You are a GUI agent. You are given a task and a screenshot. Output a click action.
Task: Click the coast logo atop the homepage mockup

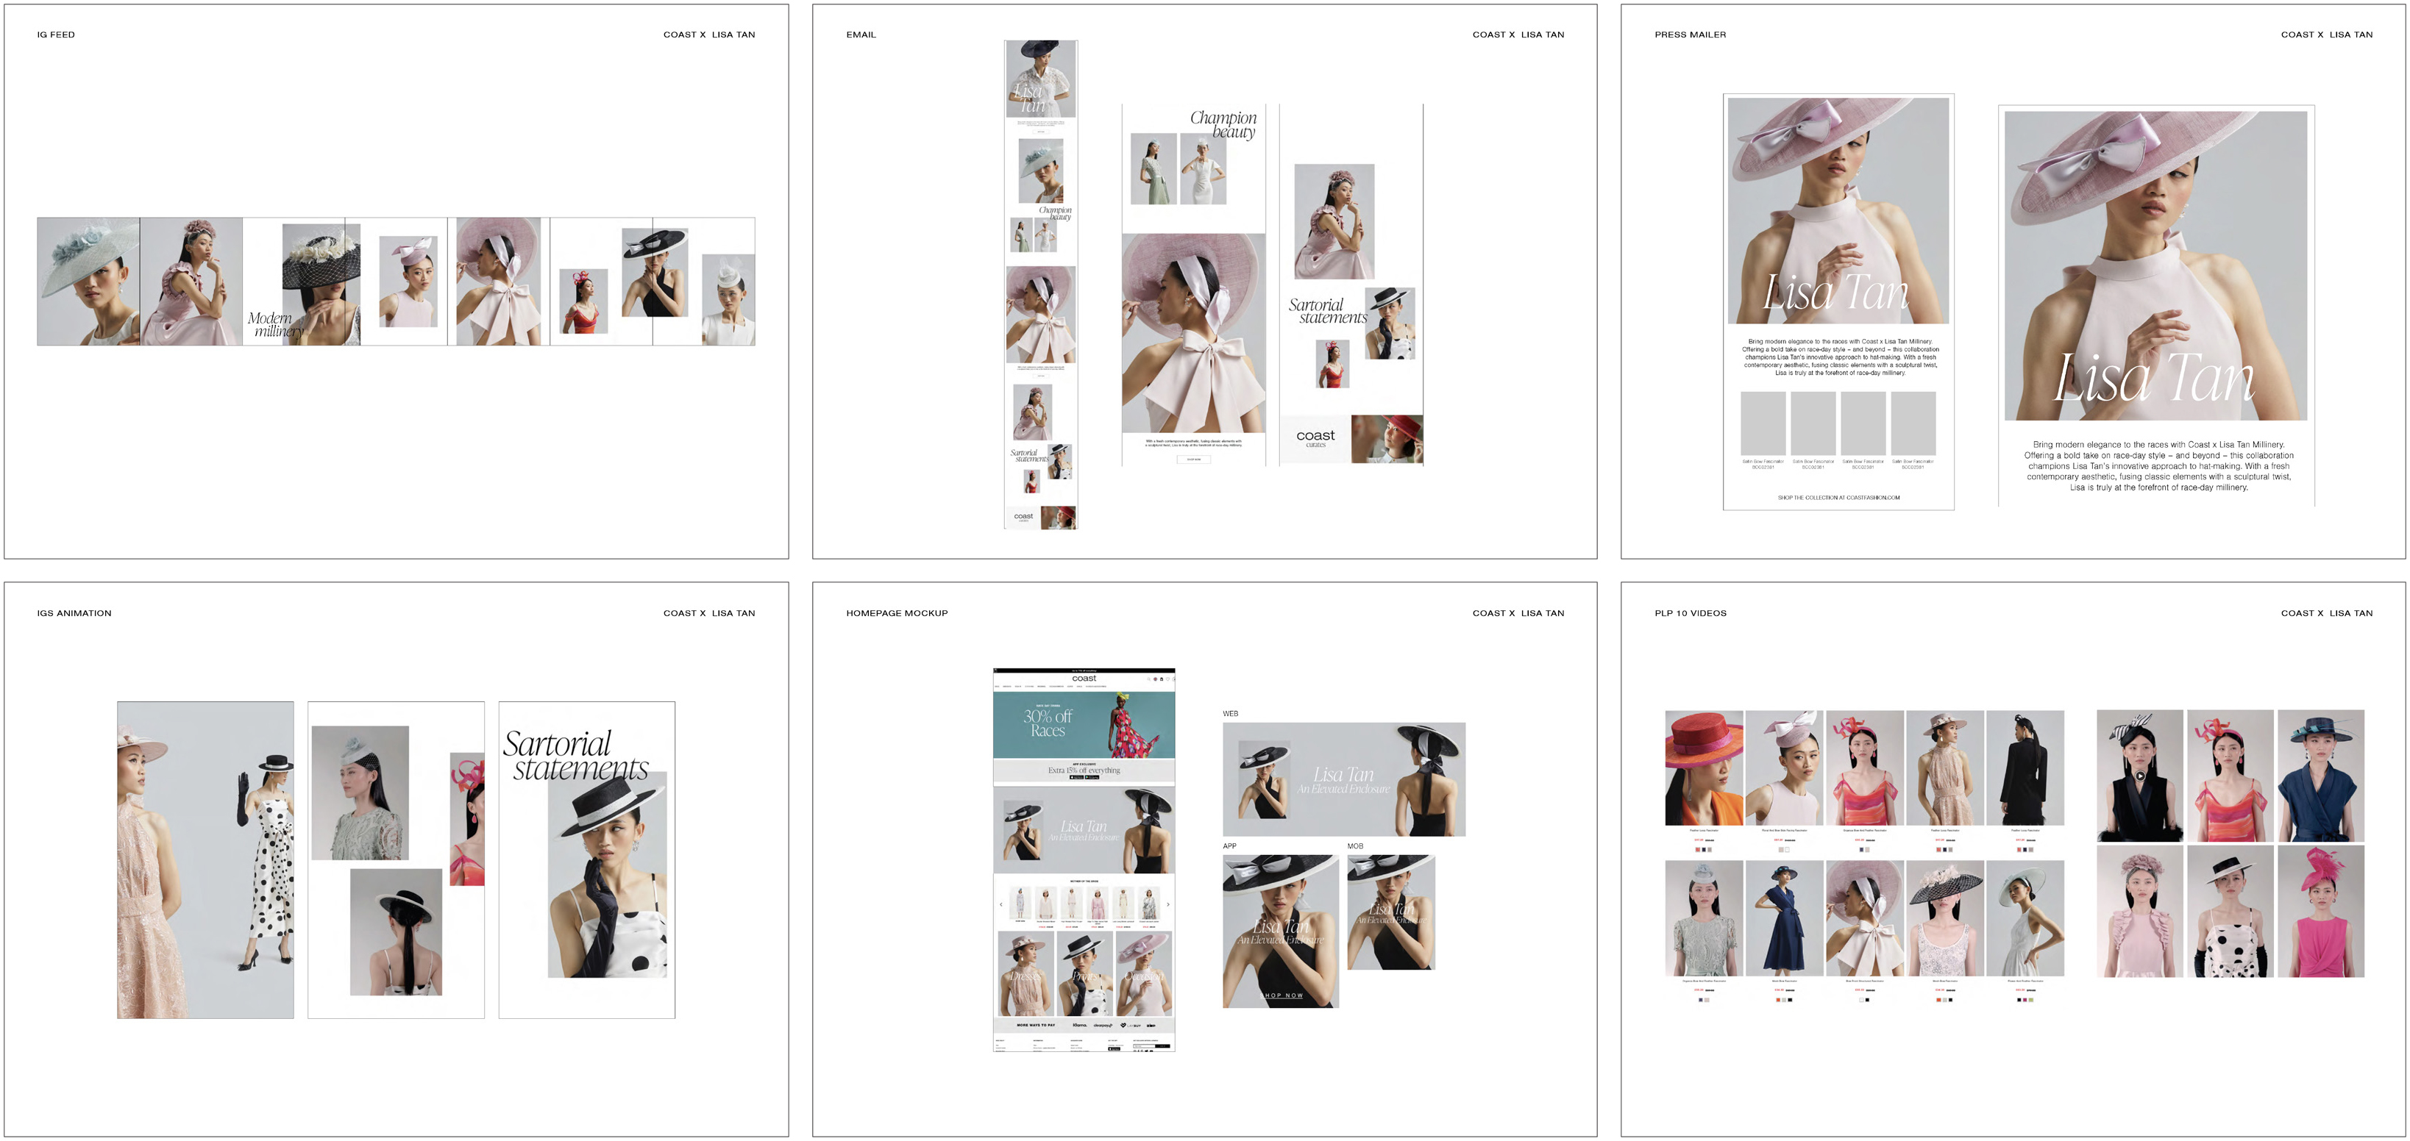[1084, 679]
